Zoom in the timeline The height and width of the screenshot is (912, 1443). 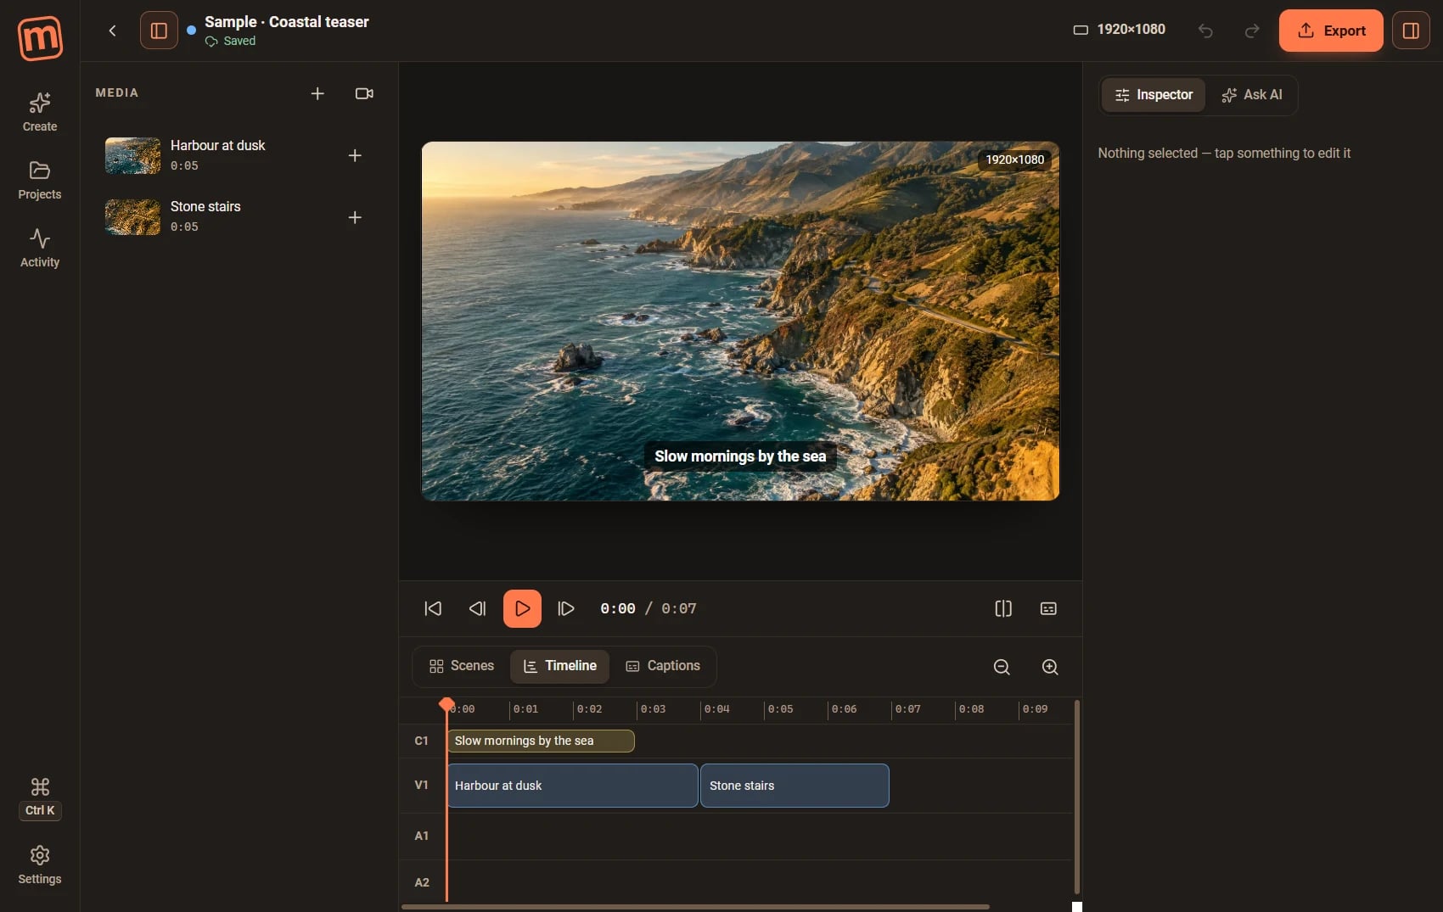pyautogui.click(x=1050, y=667)
